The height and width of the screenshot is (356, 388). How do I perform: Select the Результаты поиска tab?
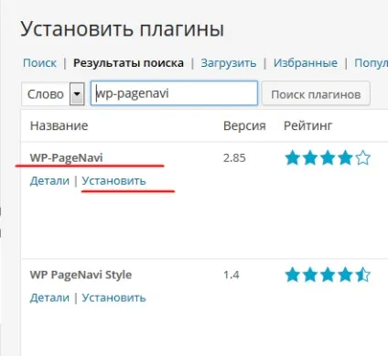(128, 63)
